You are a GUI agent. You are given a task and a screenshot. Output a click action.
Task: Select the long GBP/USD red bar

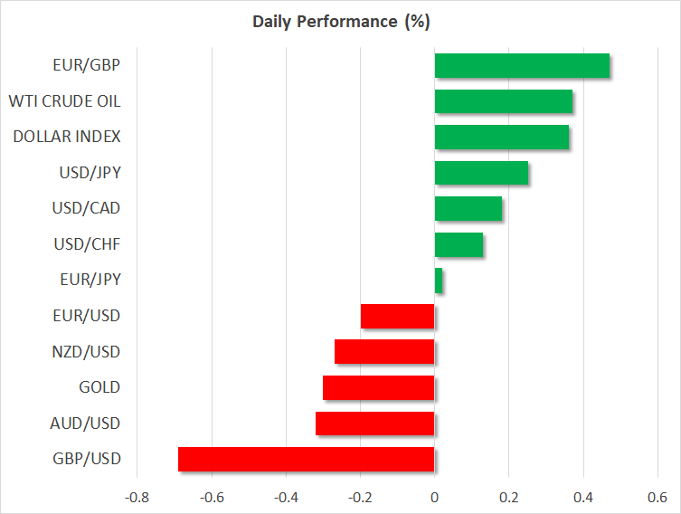click(307, 459)
